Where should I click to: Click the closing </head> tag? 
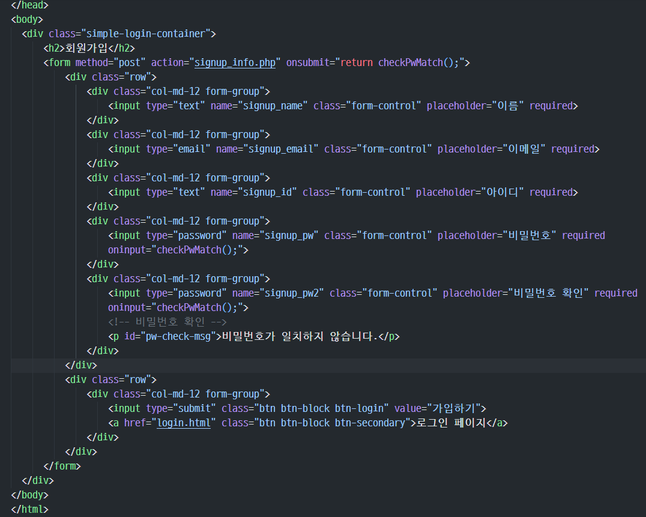(29, 5)
